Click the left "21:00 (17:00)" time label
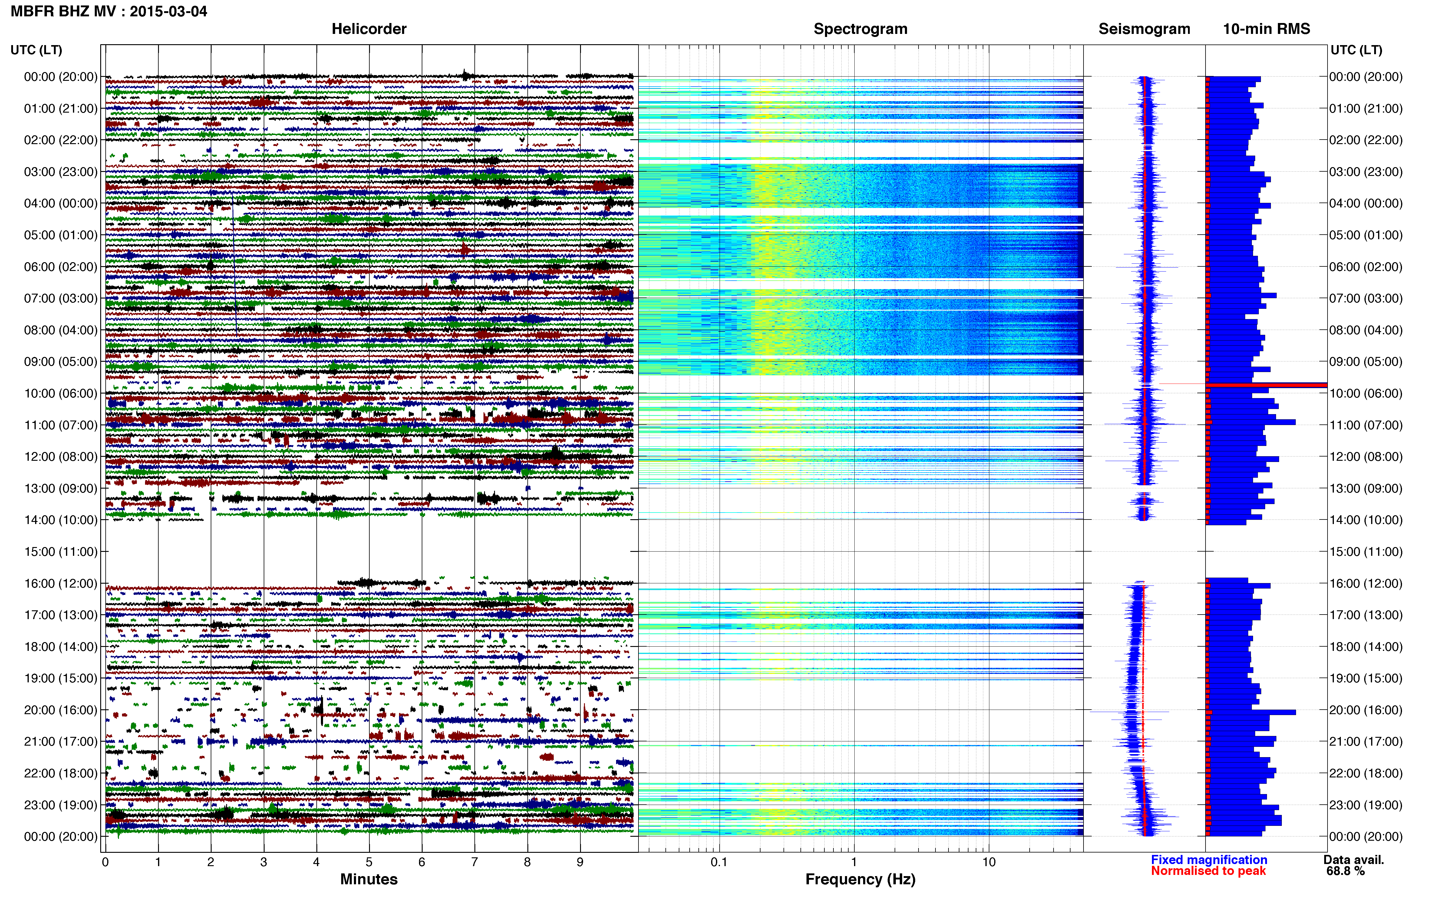 pos(61,742)
